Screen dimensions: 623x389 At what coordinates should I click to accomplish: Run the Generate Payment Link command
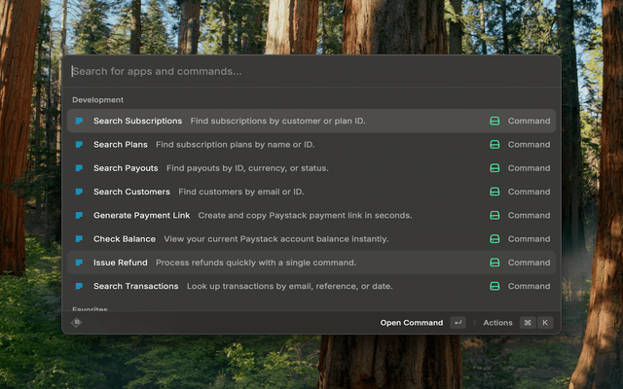point(142,216)
